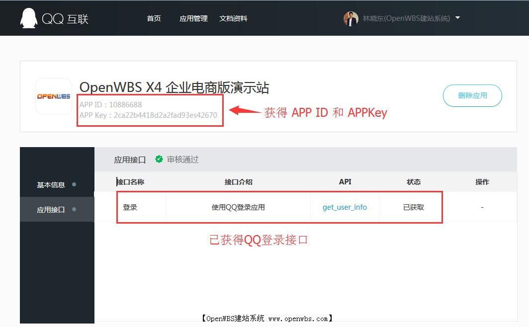Screen dimensions: 529x327
Task: Click the OpenWBS application logo
Action: tap(53, 96)
